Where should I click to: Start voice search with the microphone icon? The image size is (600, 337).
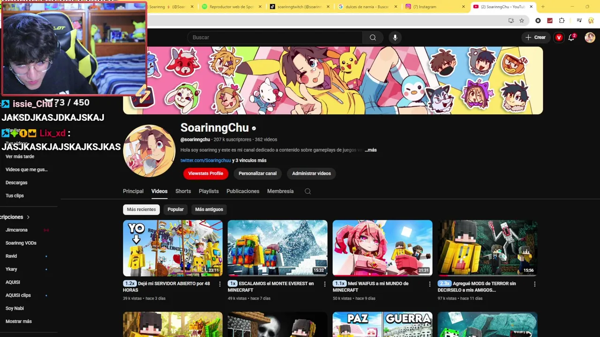pyautogui.click(x=395, y=37)
